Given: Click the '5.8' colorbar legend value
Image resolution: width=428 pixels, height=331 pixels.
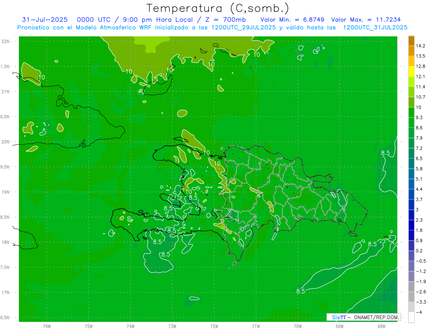Looking at the screenshot, I should 419,169.
